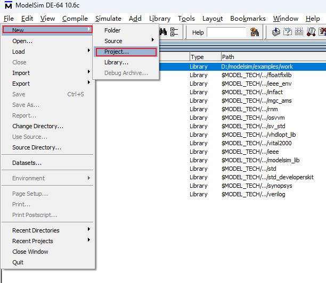Screen dimensions: 326x283
Task: Click the Path column header
Action: pos(273,57)
